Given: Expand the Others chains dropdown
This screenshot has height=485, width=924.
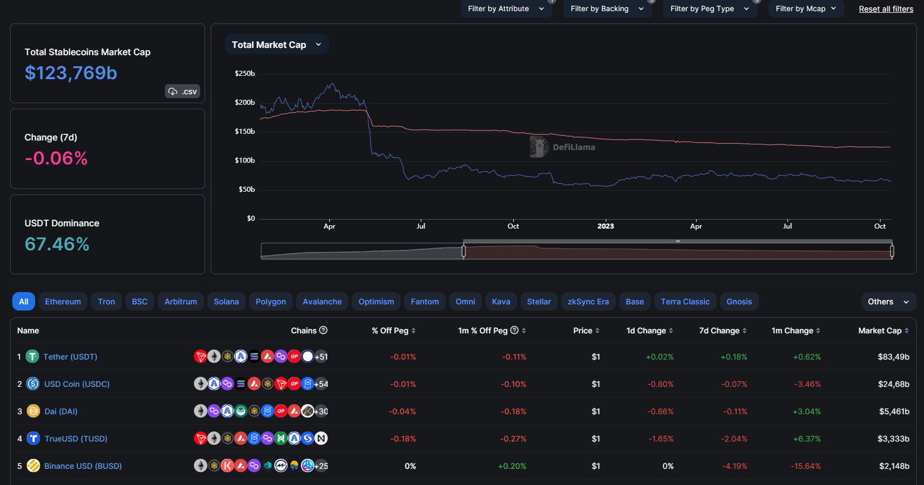Looking at the screenshot, I should [888, 302].
